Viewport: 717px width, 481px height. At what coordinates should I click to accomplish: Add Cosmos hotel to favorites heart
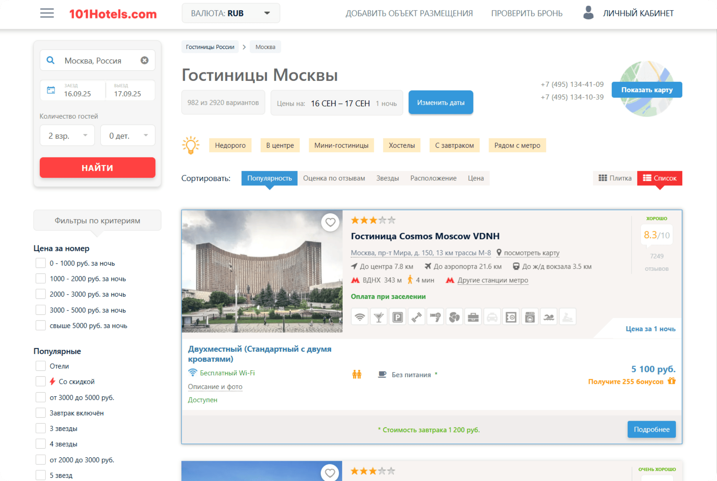click(330, 222)
